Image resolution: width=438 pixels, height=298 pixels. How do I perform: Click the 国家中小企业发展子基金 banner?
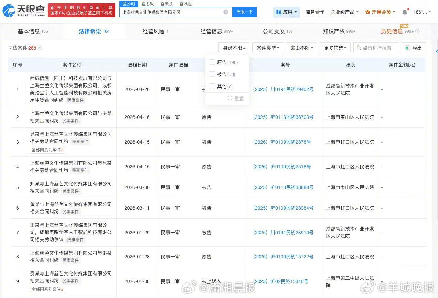[81, 10]
